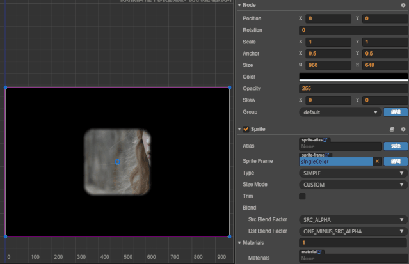Screen dimensions: 409x264
Task: Click the top-left corner handle of the sprite
Action: coord(6,88)
